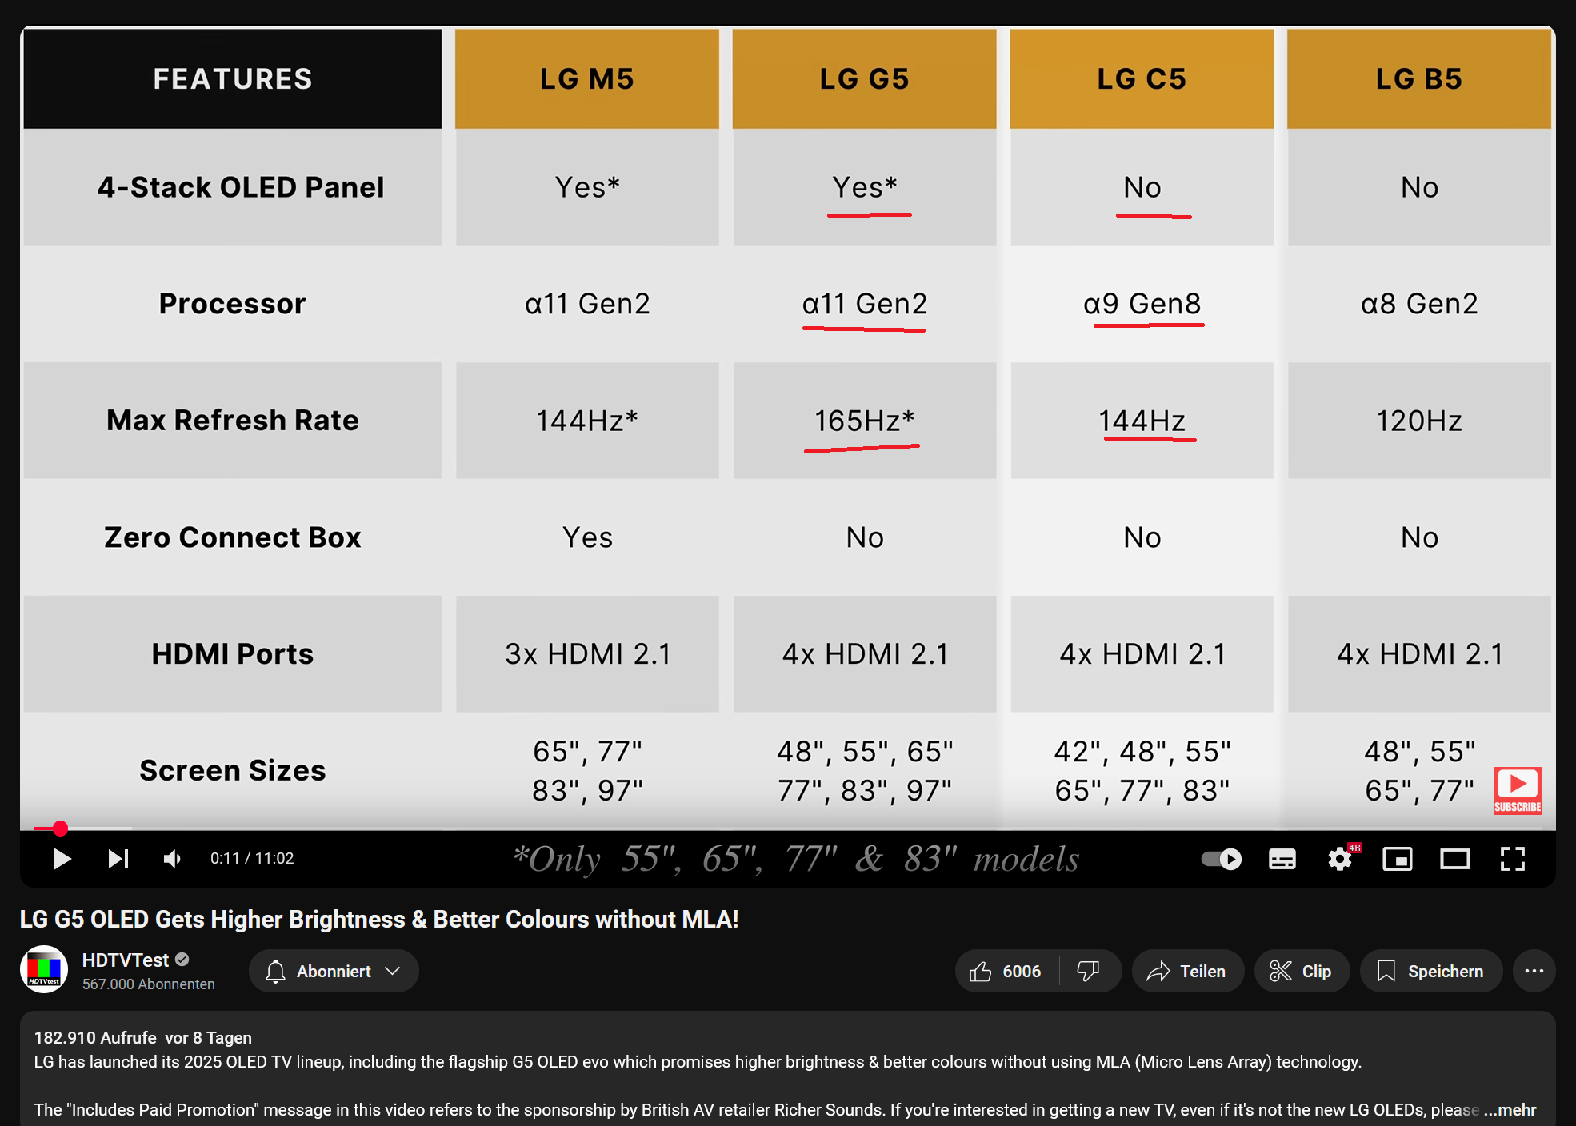
Task: Share via the Teilen button
Action: 1187,970
